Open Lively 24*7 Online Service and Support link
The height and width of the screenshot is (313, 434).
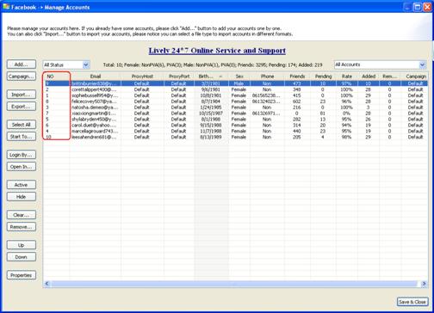coord(217,51)
